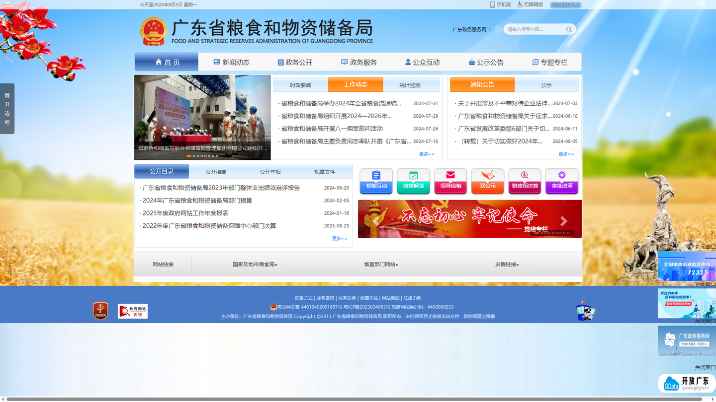Open the 领导信箱 mailbox tile
This screenshot has width=716, height=402.
tap(450, 181)
